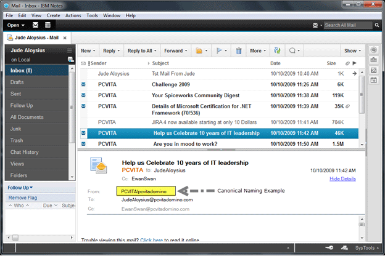
Task: Click the panel menu icon beside Jude Aloysius
Action: pyautogui.click(x=70, y=50)
